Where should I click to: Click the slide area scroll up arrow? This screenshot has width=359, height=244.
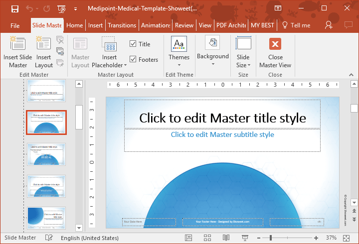(354, 84)
